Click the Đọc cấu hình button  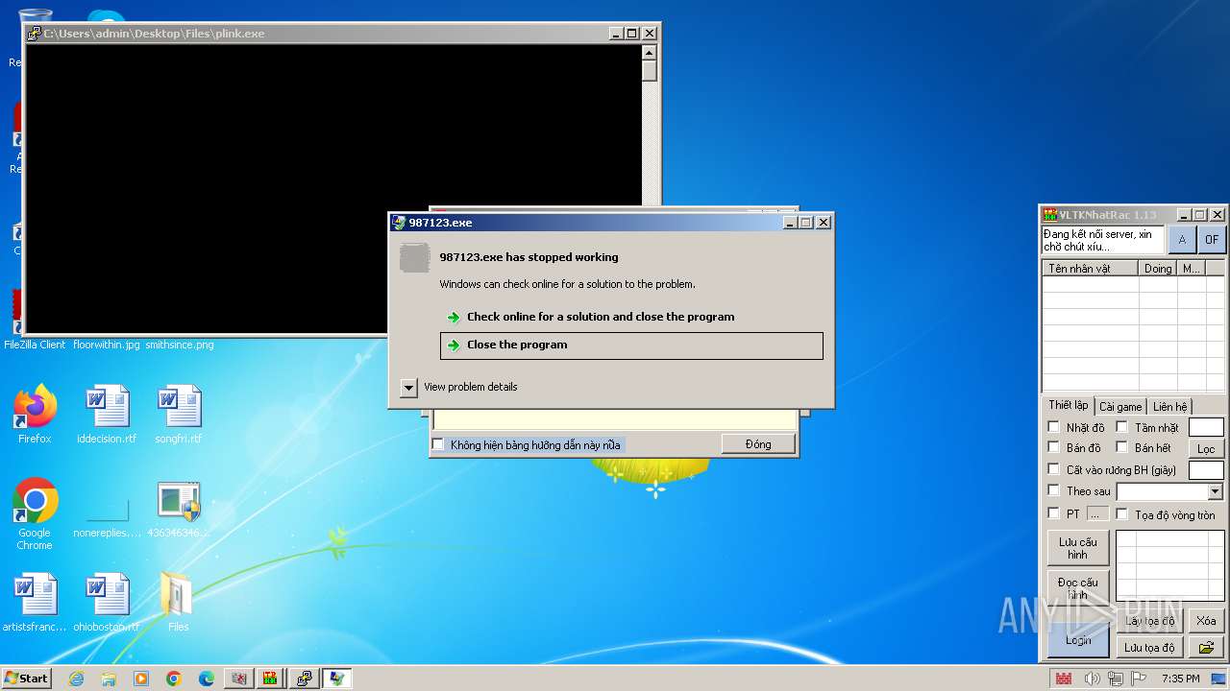tap(1078, 587)
